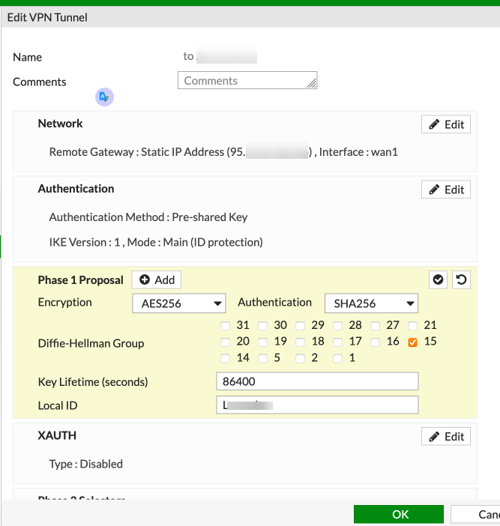Edit the XAUTH section
This screenshot has width=500, height=526.
click(446, 436)
